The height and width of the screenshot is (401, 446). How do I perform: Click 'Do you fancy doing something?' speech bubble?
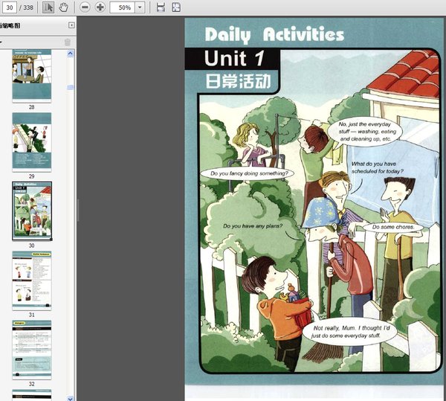248,173
